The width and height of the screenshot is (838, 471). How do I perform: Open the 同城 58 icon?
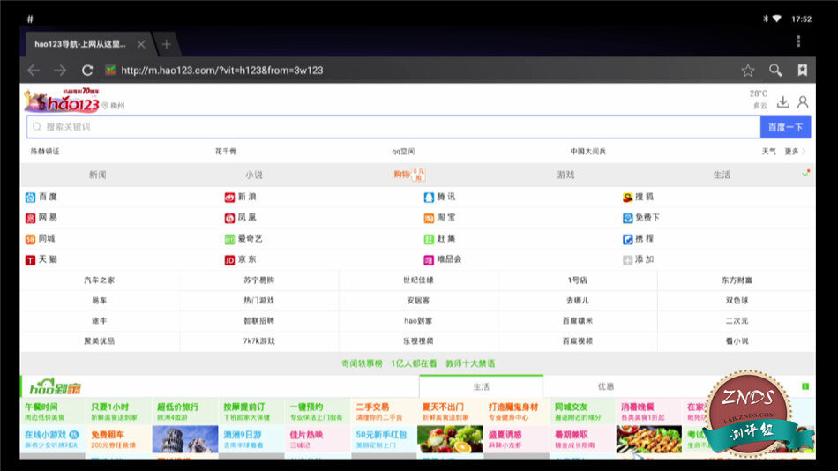pyautogui.click(x=31, y=239)
